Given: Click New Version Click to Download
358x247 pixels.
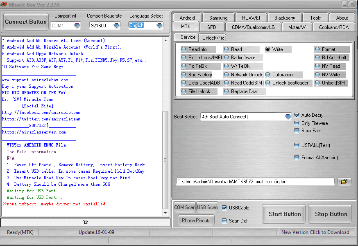Looking at the screenshot, I should coord(315,232).
